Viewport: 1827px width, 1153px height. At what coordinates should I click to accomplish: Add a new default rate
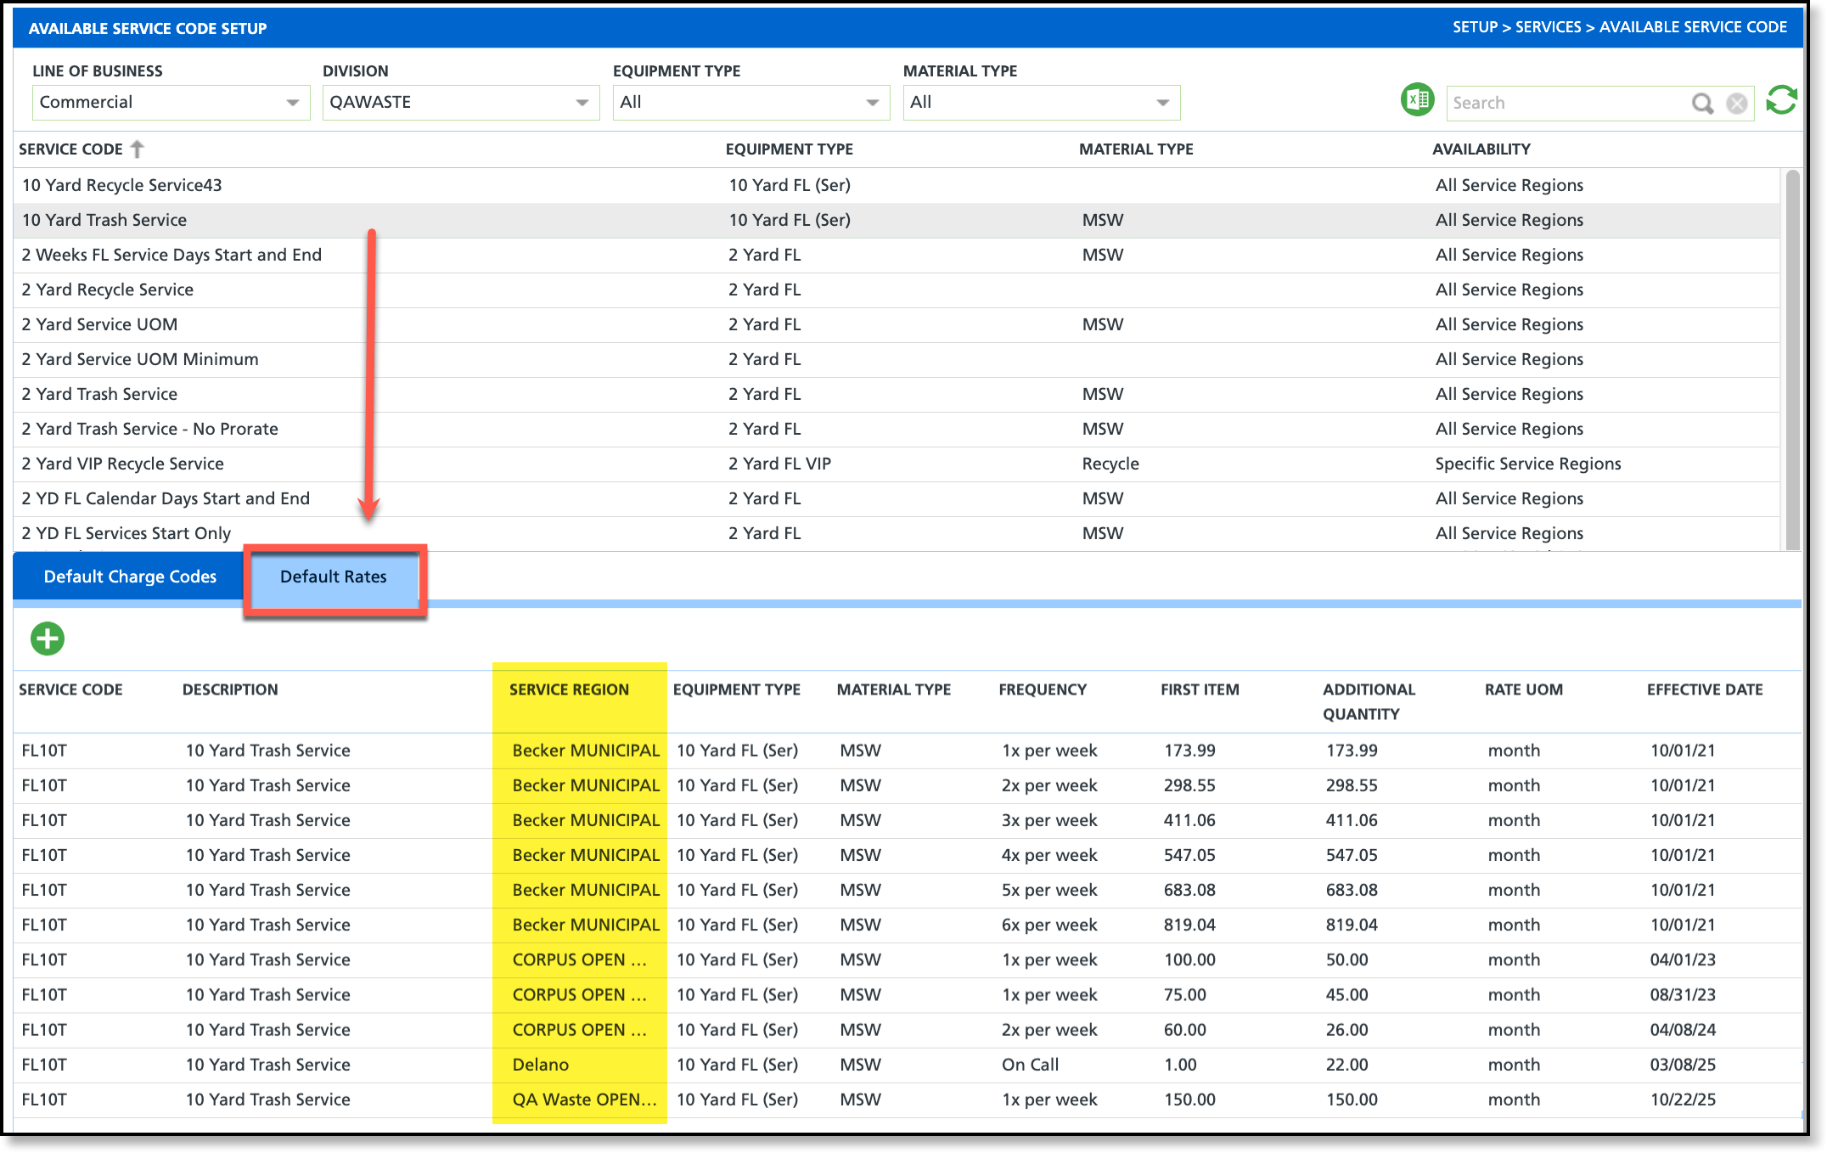point(48,638)
